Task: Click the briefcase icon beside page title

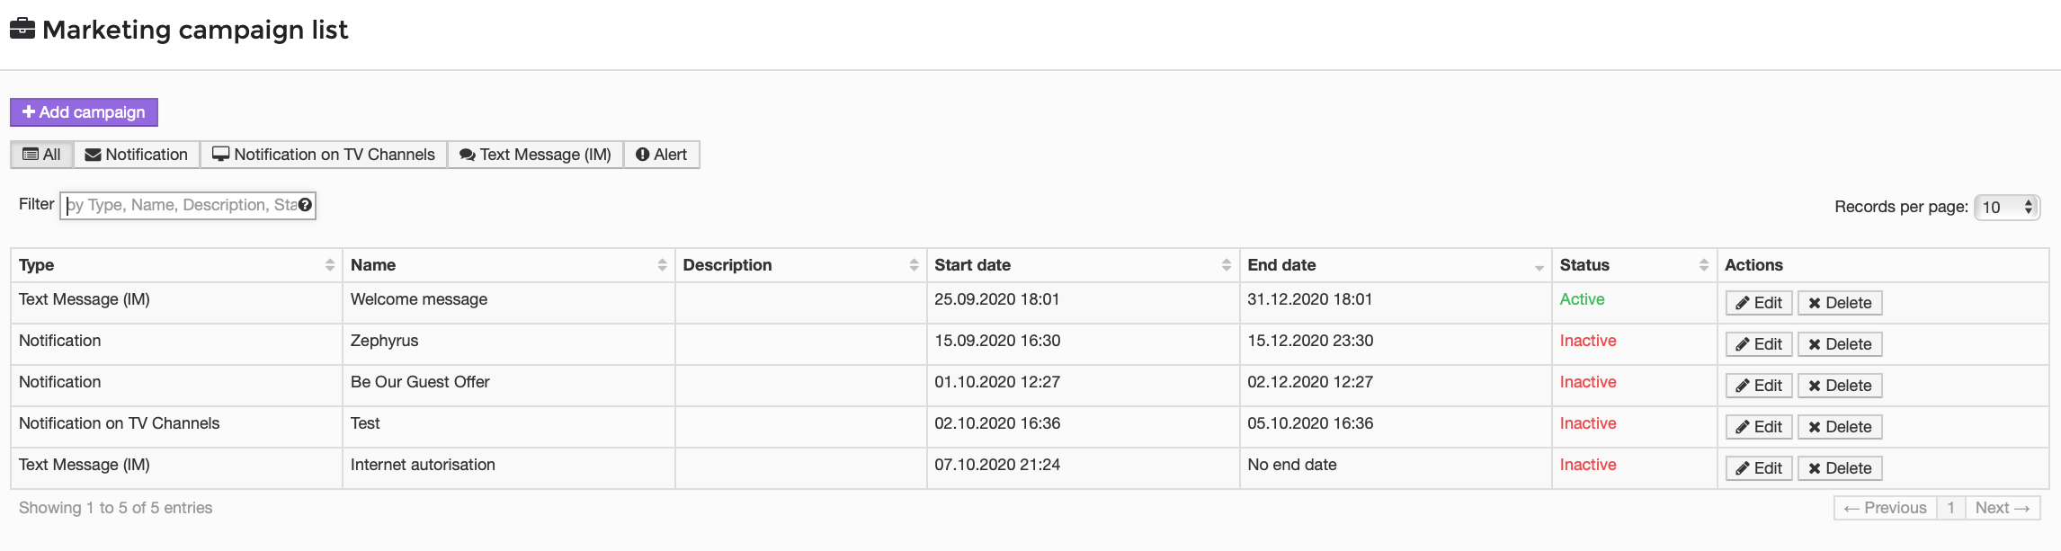Action: [22, 29]
